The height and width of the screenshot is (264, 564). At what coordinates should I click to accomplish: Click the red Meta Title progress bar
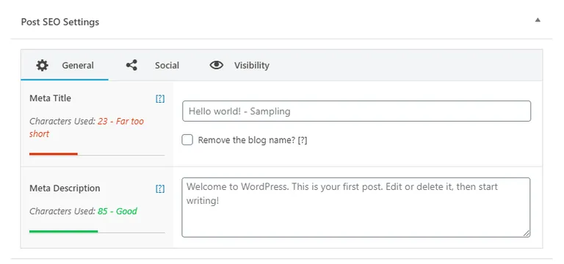[x=53, y=154]
